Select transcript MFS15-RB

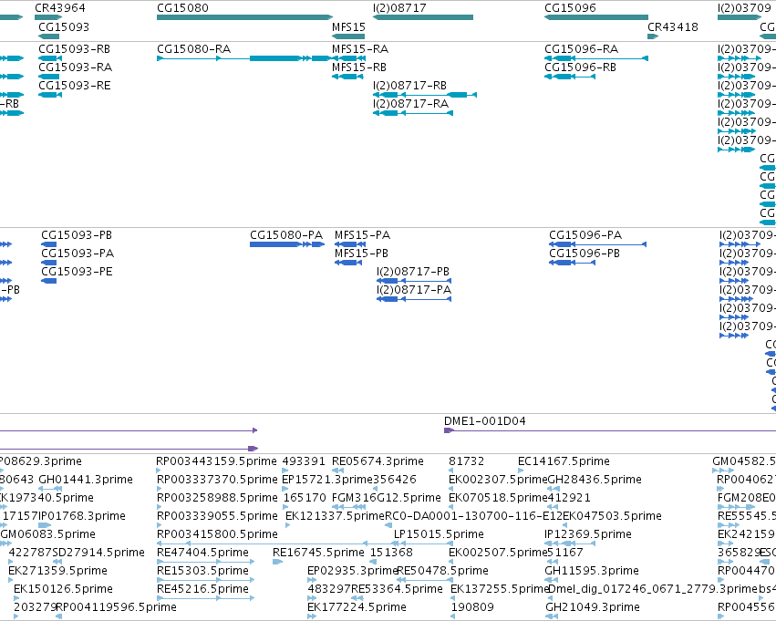(358, 67)
